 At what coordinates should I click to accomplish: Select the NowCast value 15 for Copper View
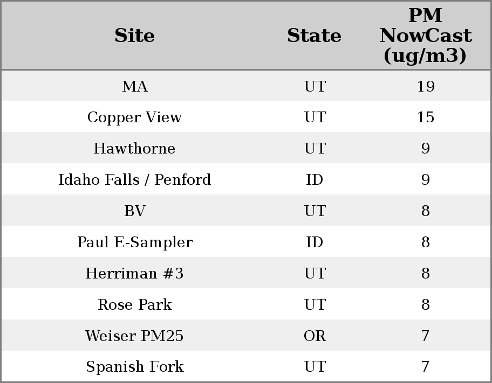pos(425,117)
